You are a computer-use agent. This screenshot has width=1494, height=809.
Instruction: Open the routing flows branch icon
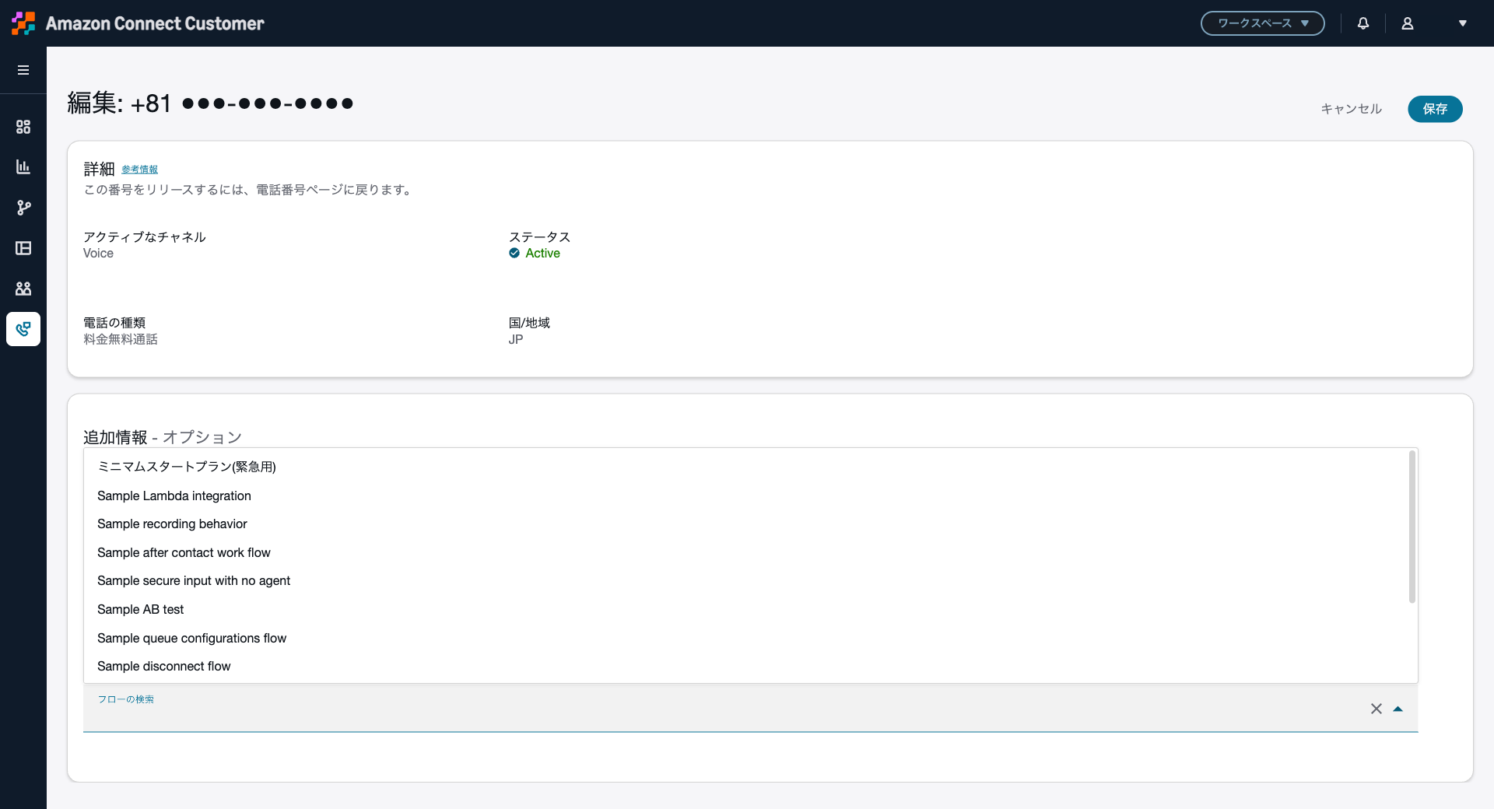(23, 208)
